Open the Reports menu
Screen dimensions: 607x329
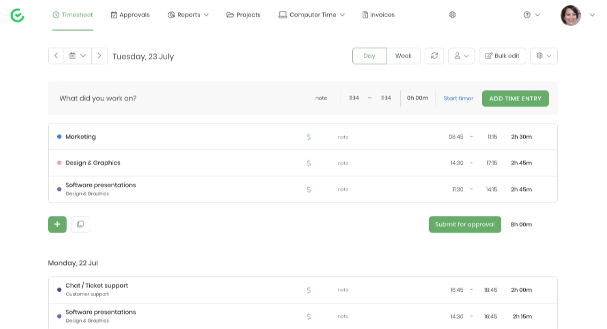(188, 15)
